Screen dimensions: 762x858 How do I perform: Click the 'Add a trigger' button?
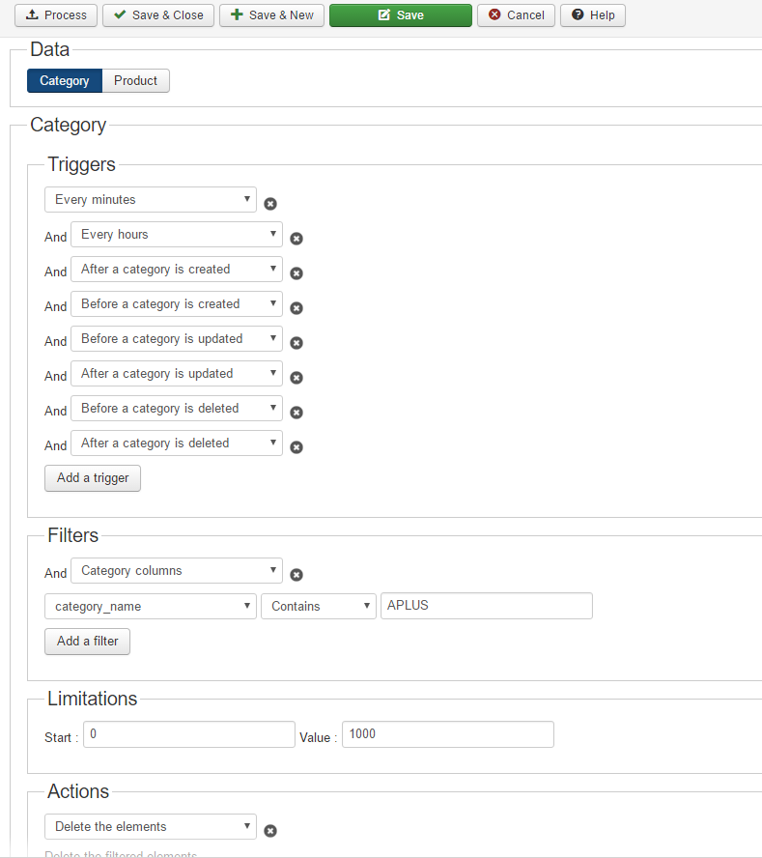tap(93, 478)
